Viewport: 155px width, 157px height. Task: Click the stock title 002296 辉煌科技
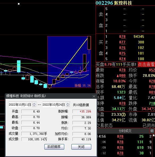click(114, 3)
